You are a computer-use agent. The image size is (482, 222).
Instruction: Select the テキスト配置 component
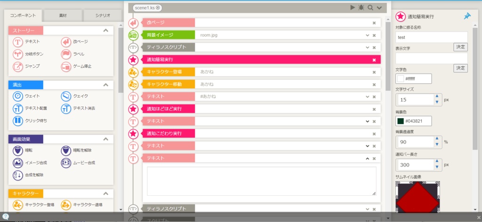(x=30, y=108)
